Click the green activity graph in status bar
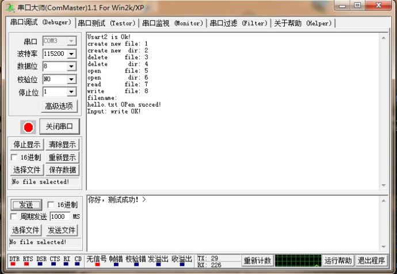Image resolution: width=397 pixels, height=274 pixels. pos(297,260)
